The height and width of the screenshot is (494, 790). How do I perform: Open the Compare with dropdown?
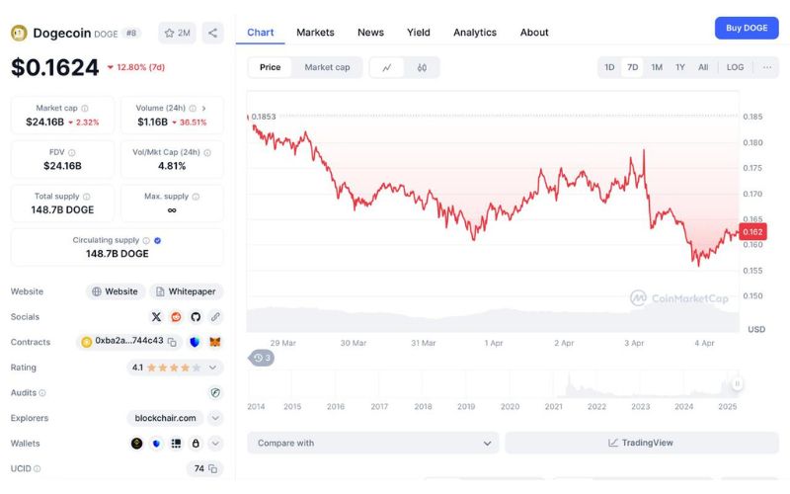pyautogui.click(x=373, y=443)
